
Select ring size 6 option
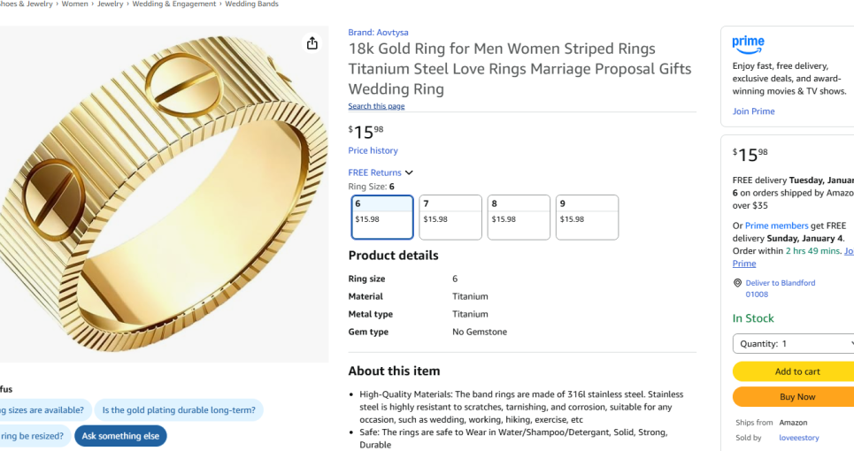pos(382,218)
